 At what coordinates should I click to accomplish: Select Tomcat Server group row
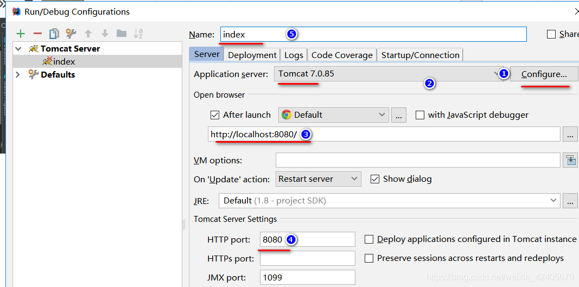(x=98, y=49)
